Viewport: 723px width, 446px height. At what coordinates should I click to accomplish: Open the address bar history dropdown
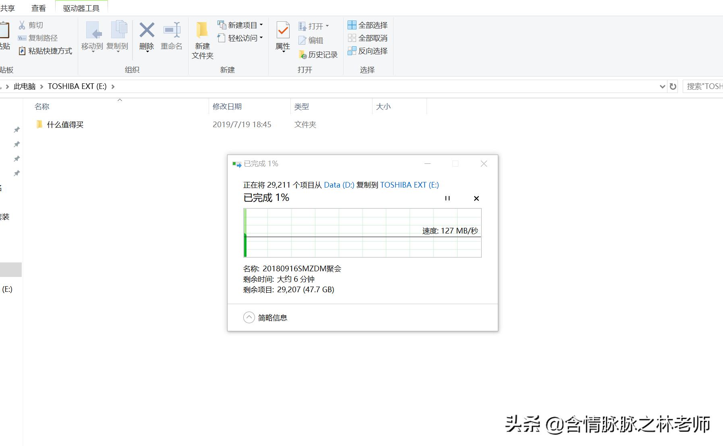tap(663, 86)
